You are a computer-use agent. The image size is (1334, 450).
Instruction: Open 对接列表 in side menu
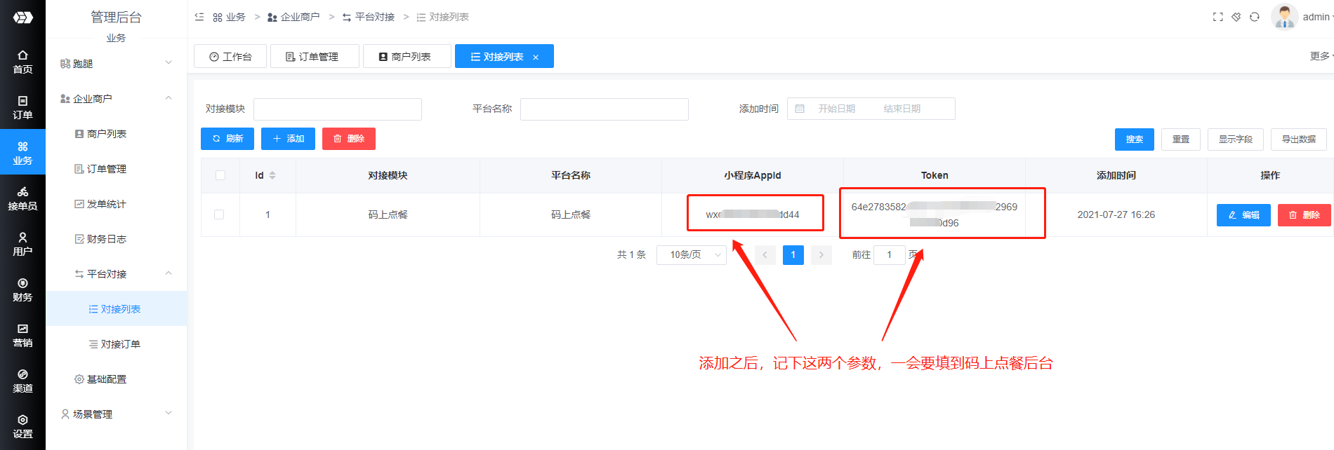click(x=117, y=308)
